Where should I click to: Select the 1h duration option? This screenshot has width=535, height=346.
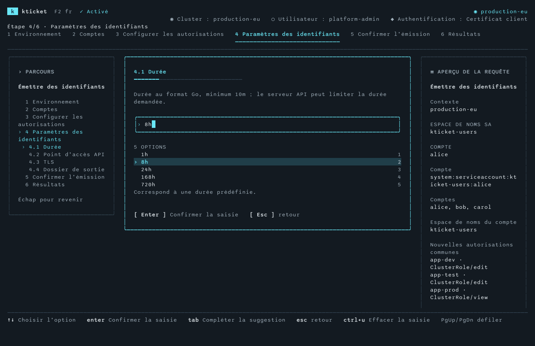(x=267, y=155)
